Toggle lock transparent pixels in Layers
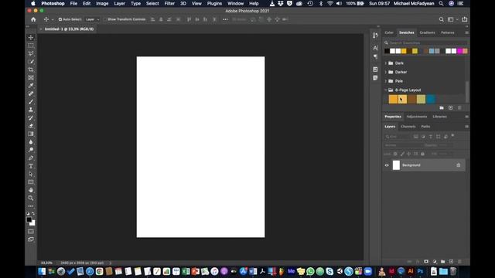Screen dimensions: 495x278 click(x=395, y=154)
